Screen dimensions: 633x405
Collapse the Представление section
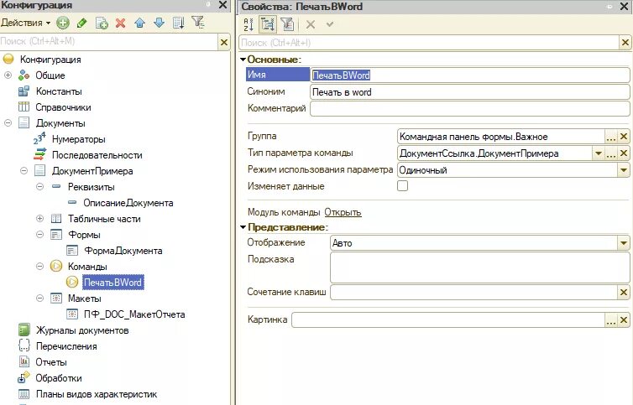[243, 227]
